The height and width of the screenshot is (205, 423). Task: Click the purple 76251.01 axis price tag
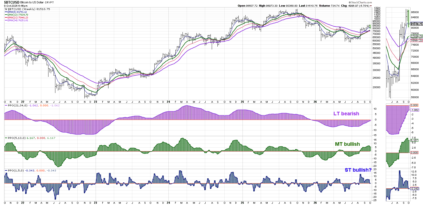click(417, 38)
